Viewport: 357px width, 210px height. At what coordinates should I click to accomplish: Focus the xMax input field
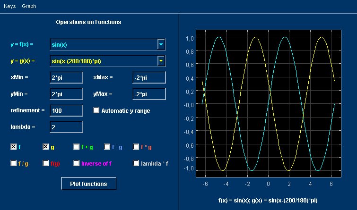point(149,77)
